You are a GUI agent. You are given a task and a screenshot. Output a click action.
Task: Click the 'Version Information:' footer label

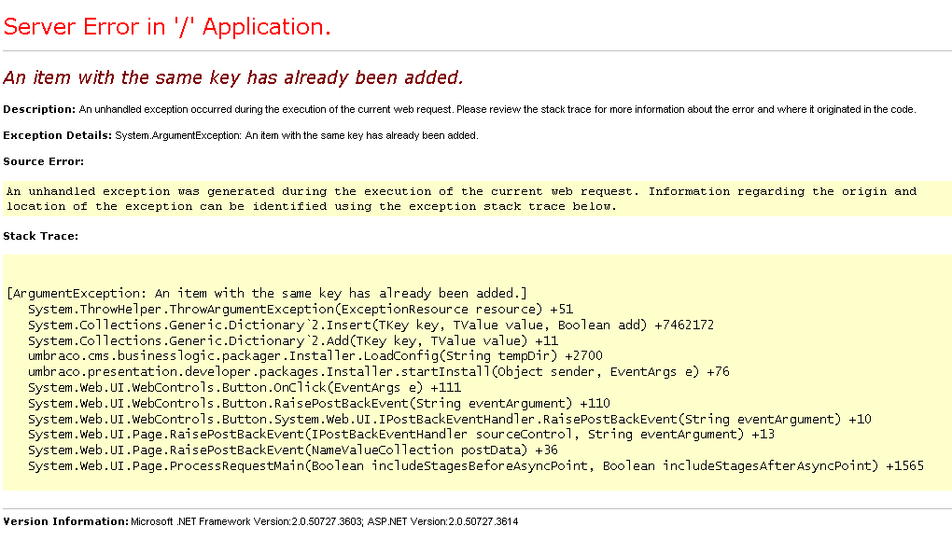[65, 521]
